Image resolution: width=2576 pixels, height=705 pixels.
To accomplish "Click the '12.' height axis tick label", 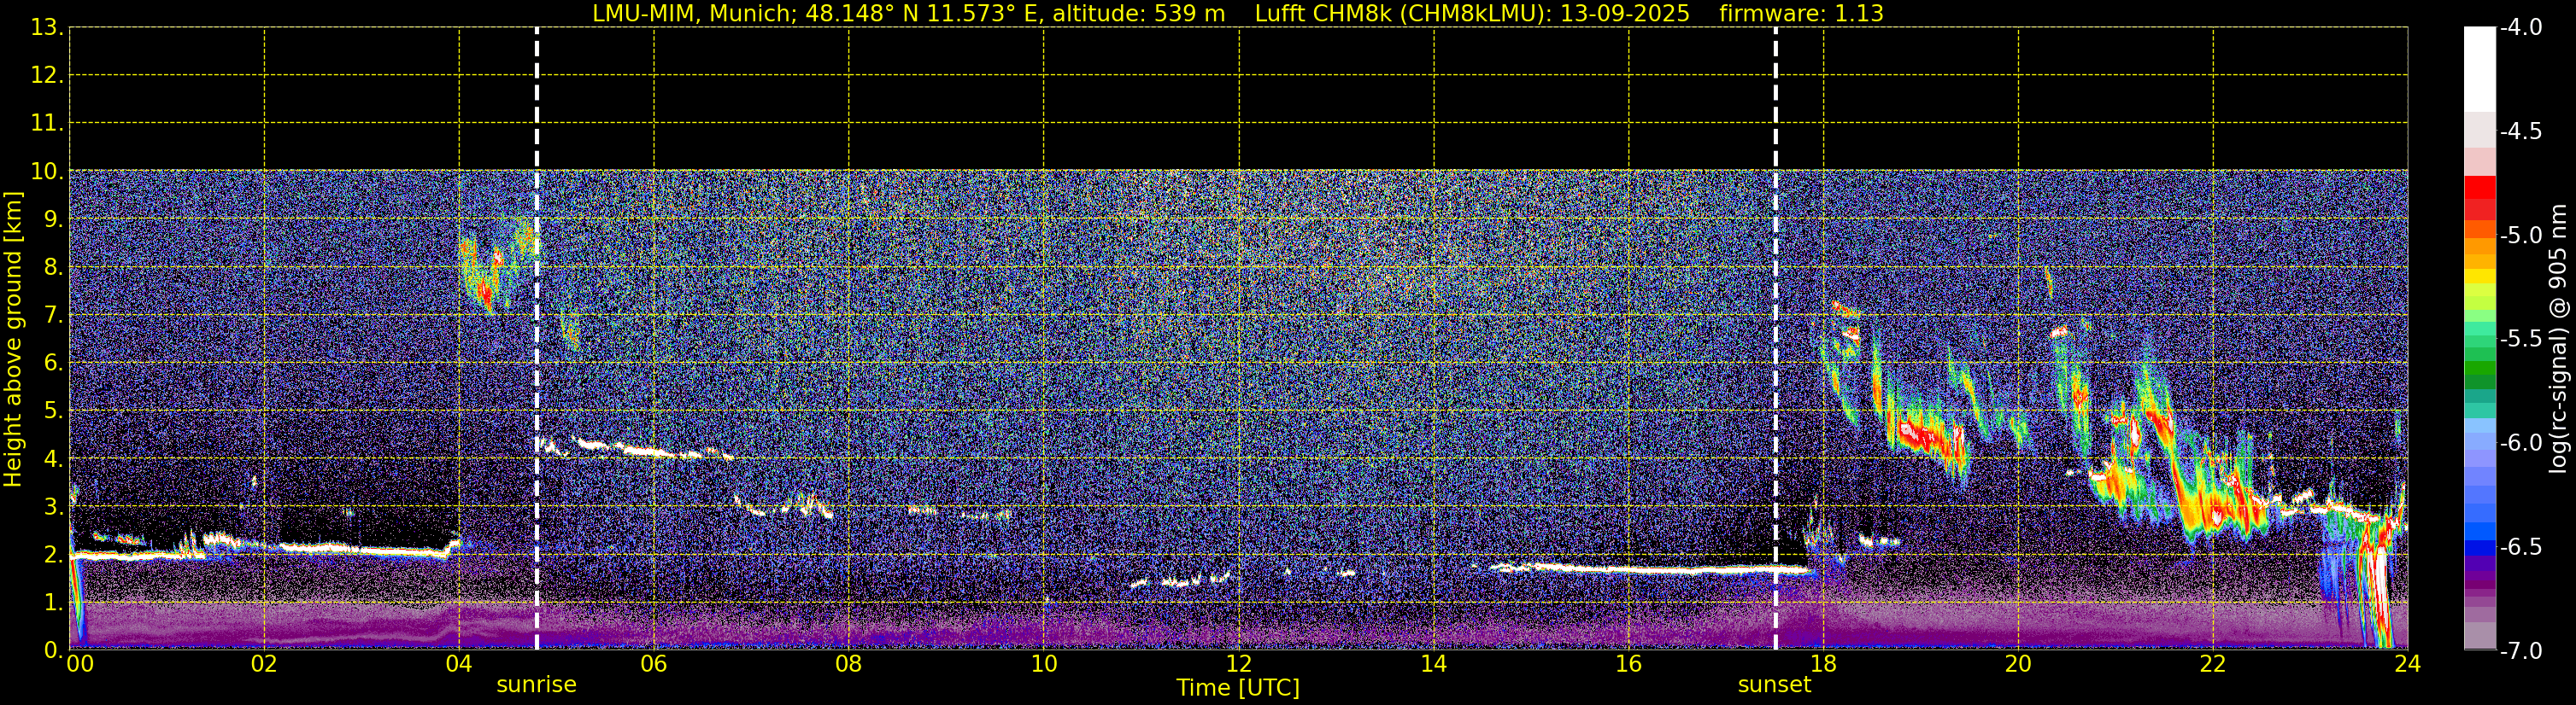I will point(47,76).
